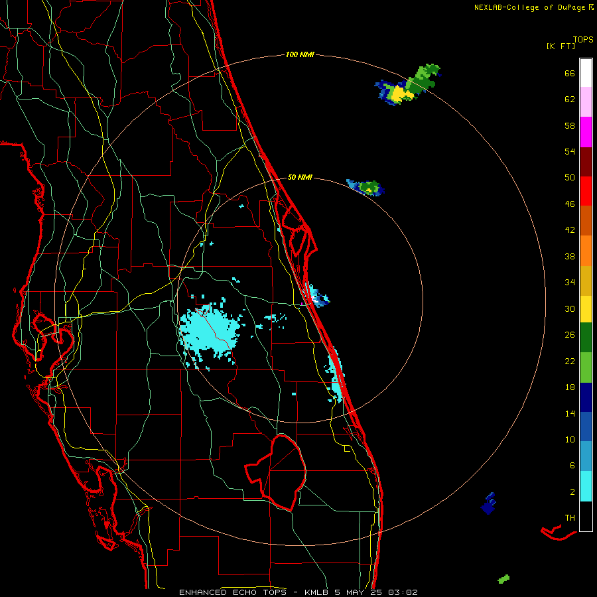The width and height of the screenshot is (597, 597).
Task: Click the legend value 26
Action: coord(570,335)
